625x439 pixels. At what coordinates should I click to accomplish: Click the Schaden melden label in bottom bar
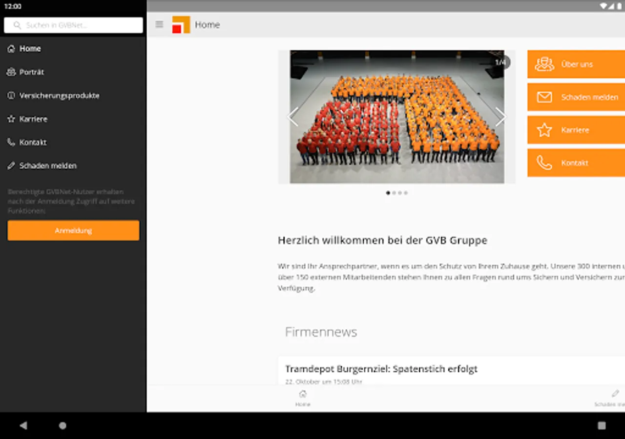[609, 404]
